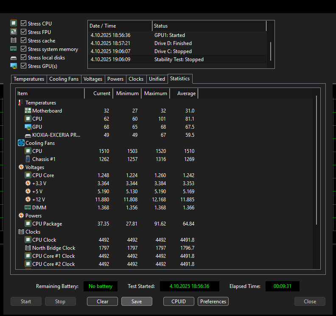
Task: Click the +3.3 V lightning icon
Action: (x=28, y=183)
